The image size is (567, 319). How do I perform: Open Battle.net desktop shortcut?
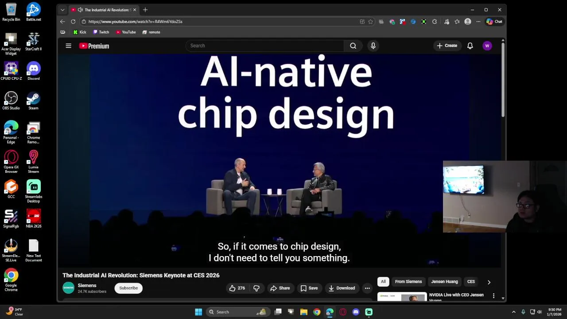pyautogui.click(x=33, y=12)
